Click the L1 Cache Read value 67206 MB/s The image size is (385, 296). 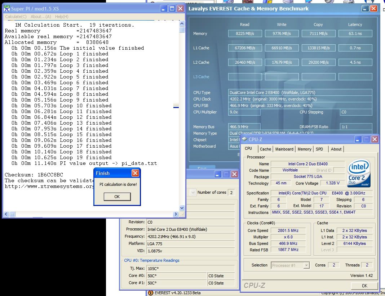[245, 48]
